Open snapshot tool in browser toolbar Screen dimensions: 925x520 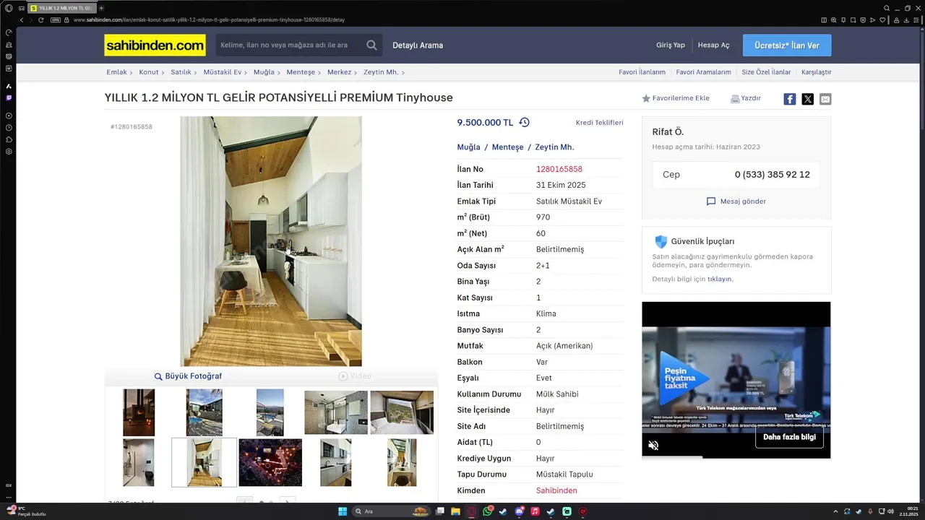click(x=853, y=19)
